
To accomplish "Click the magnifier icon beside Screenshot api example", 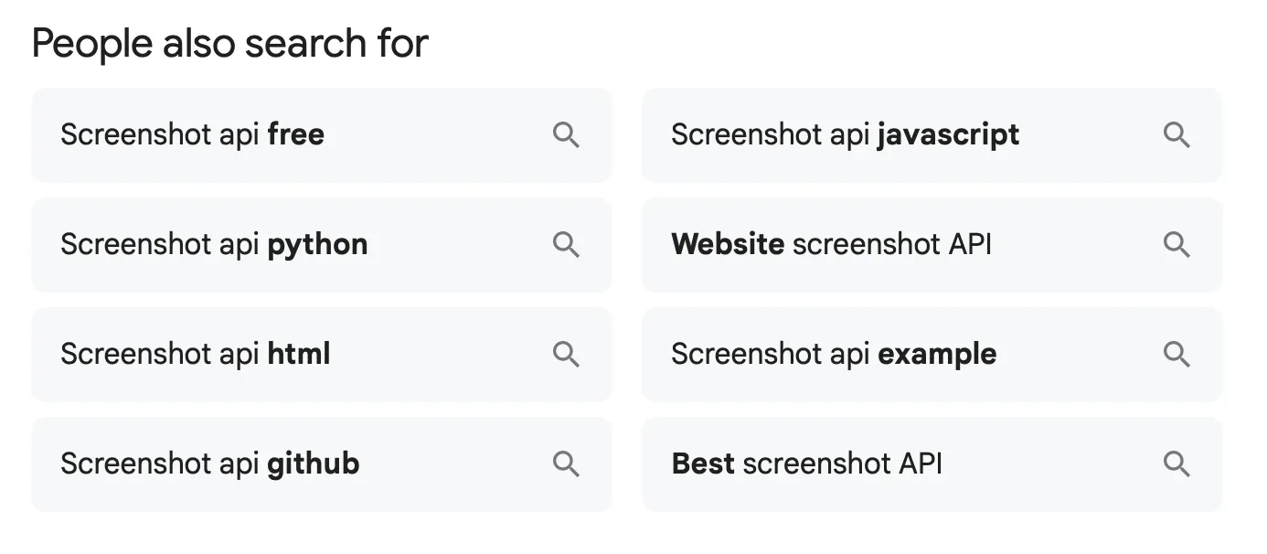I will tap(1176, 355).
